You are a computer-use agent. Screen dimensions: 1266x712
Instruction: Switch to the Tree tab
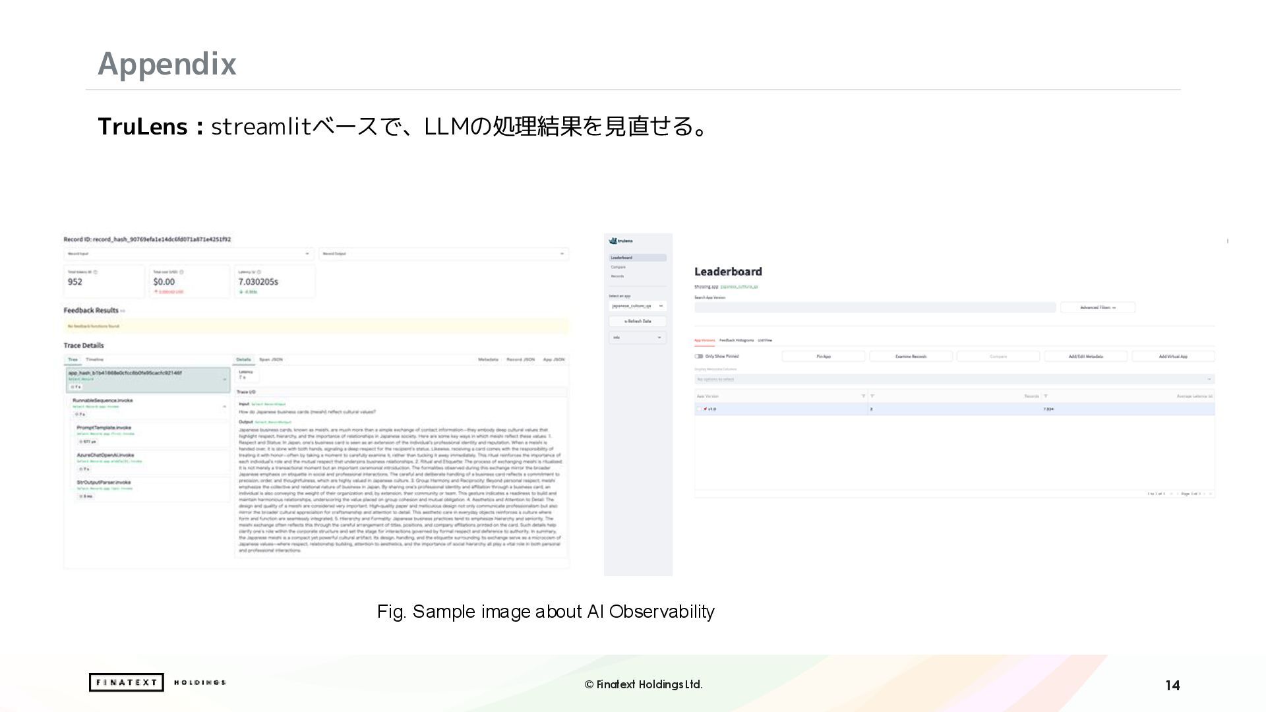(x=73, y=359)
